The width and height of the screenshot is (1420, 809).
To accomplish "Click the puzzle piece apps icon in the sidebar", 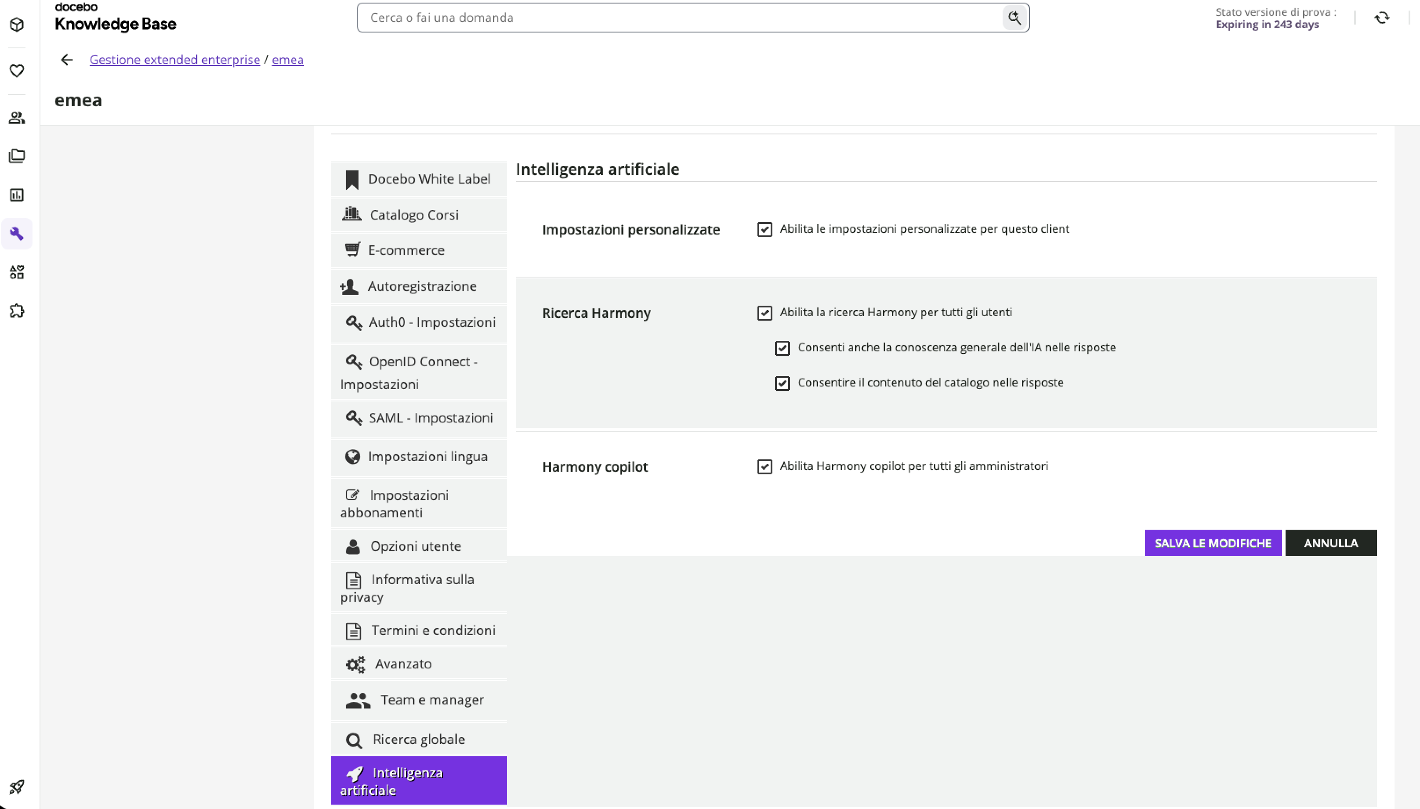I will [17, 311].
